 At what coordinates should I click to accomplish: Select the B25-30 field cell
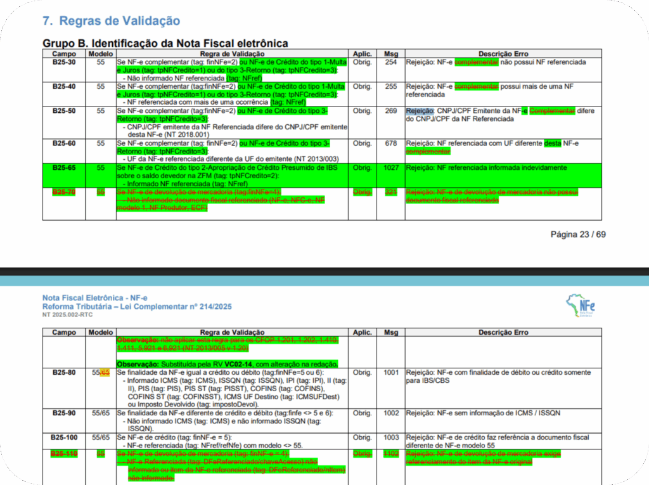[63, 62]
